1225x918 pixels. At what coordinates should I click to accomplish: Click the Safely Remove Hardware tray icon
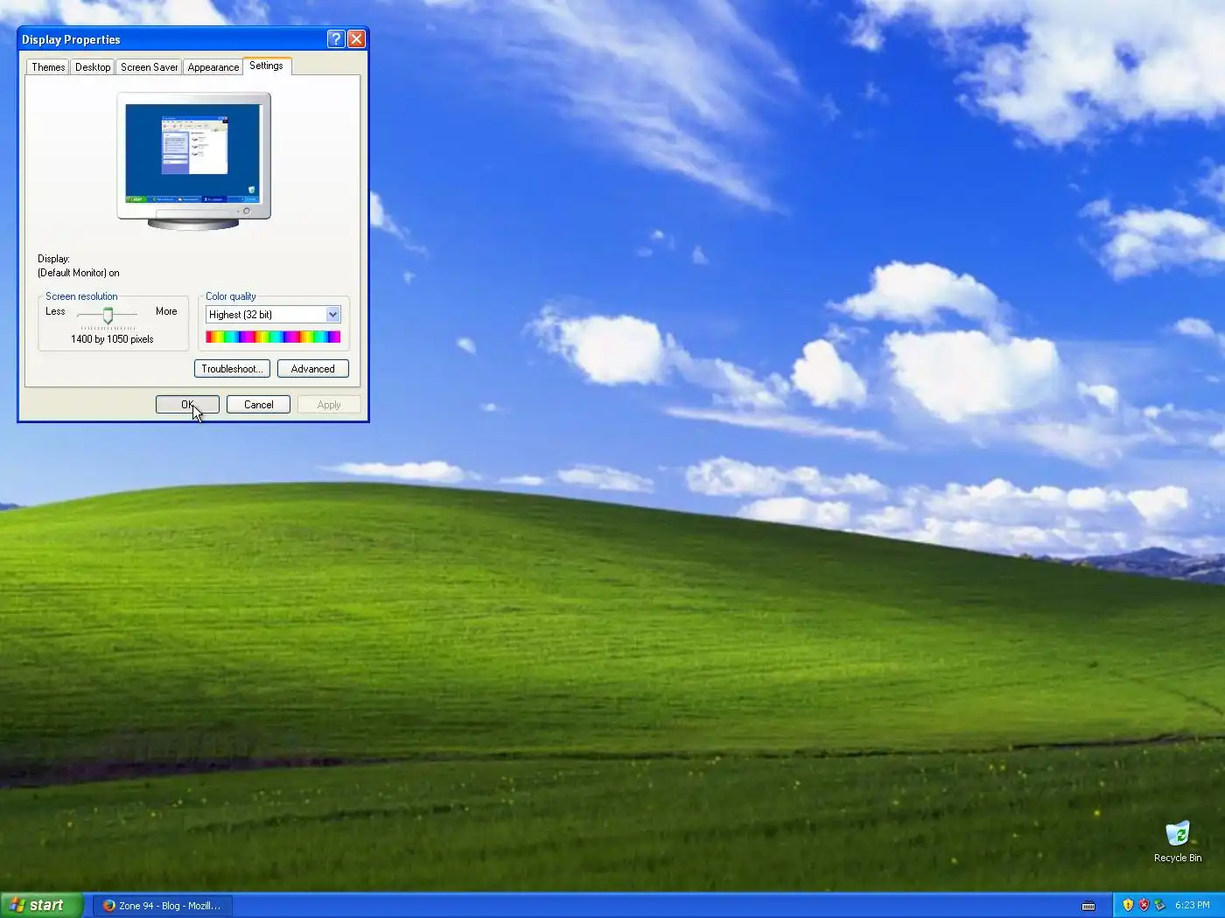[x=1159, y=905]
